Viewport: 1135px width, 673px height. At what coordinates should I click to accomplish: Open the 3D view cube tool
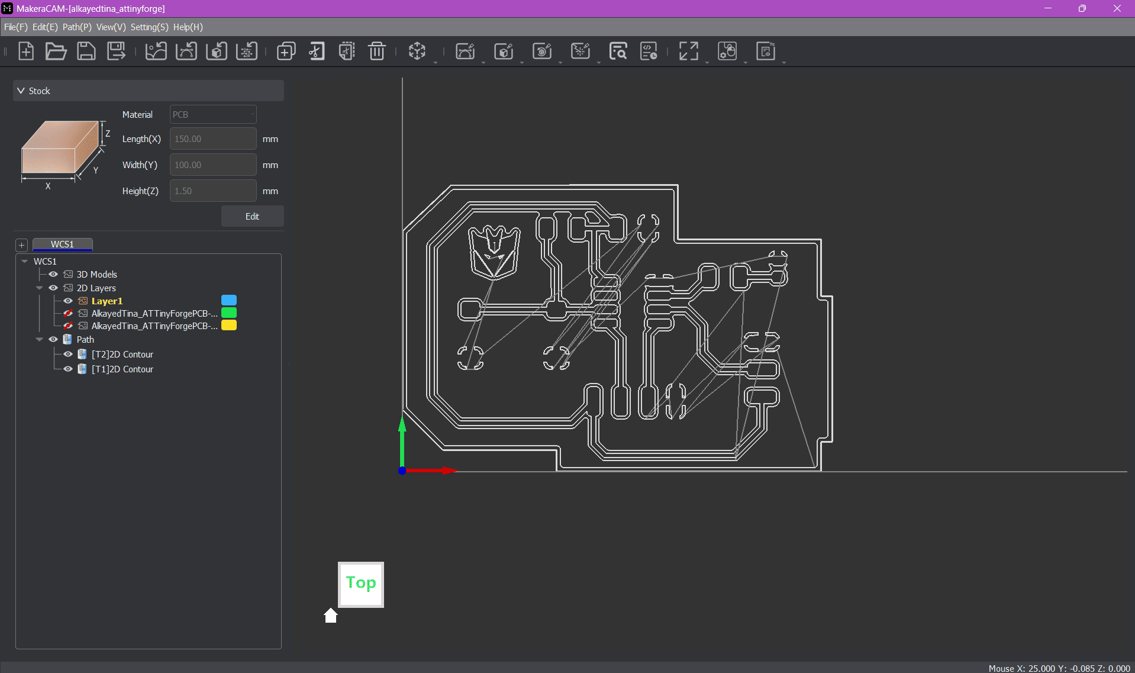pos(417,51)
